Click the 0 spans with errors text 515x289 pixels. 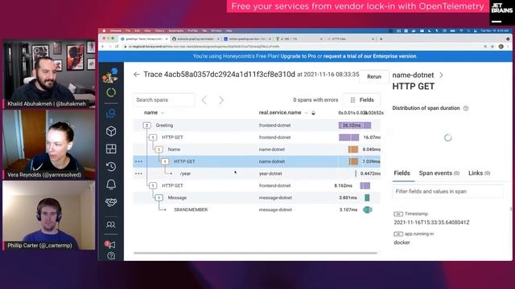pos(315,100)
